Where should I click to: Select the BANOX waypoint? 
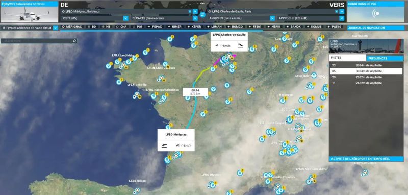point(293,27)
